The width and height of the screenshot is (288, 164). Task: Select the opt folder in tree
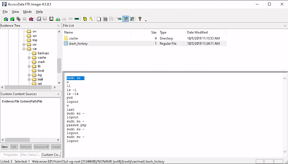click(40, 84)
